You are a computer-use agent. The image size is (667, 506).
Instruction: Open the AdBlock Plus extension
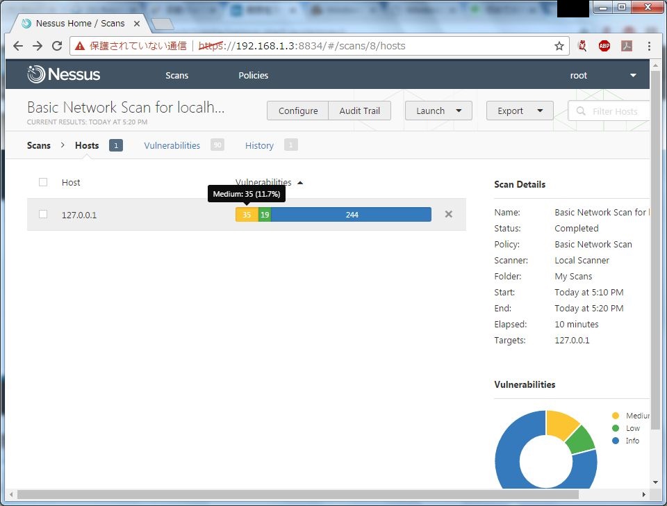[x=604, y=46]
